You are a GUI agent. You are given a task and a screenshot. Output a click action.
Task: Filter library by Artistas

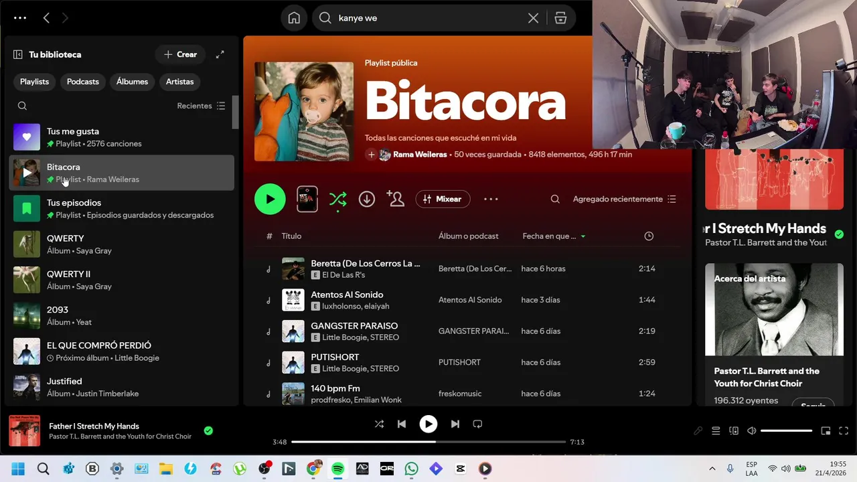point(179,82)
